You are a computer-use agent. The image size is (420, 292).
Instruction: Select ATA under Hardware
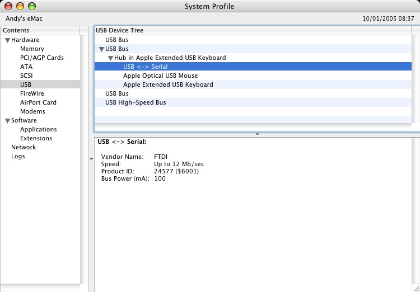(26, 67)
